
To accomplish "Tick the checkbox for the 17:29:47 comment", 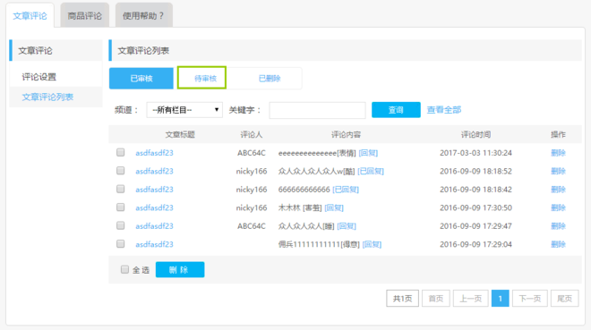I will (121, 225).
